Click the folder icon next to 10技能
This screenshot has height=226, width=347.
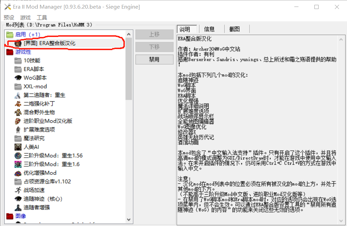point(18,60)
